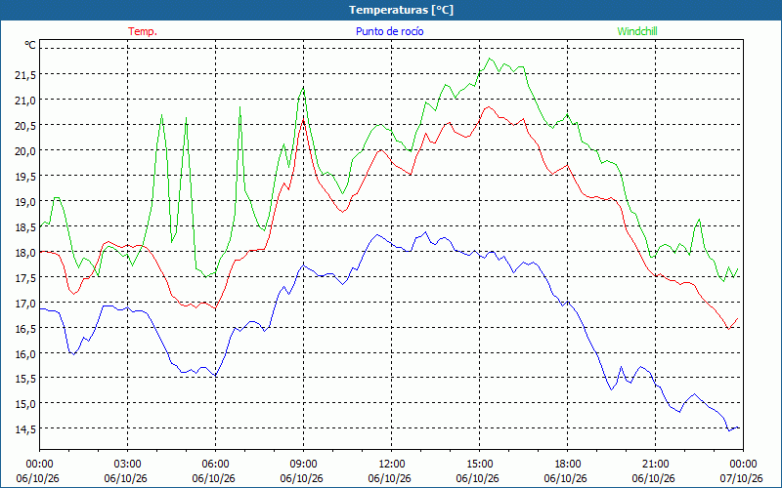Viewport: 782px width, 488px height.
Task: Click the "06/10/26" date beneath 12:00
Action: coord(389,478)
